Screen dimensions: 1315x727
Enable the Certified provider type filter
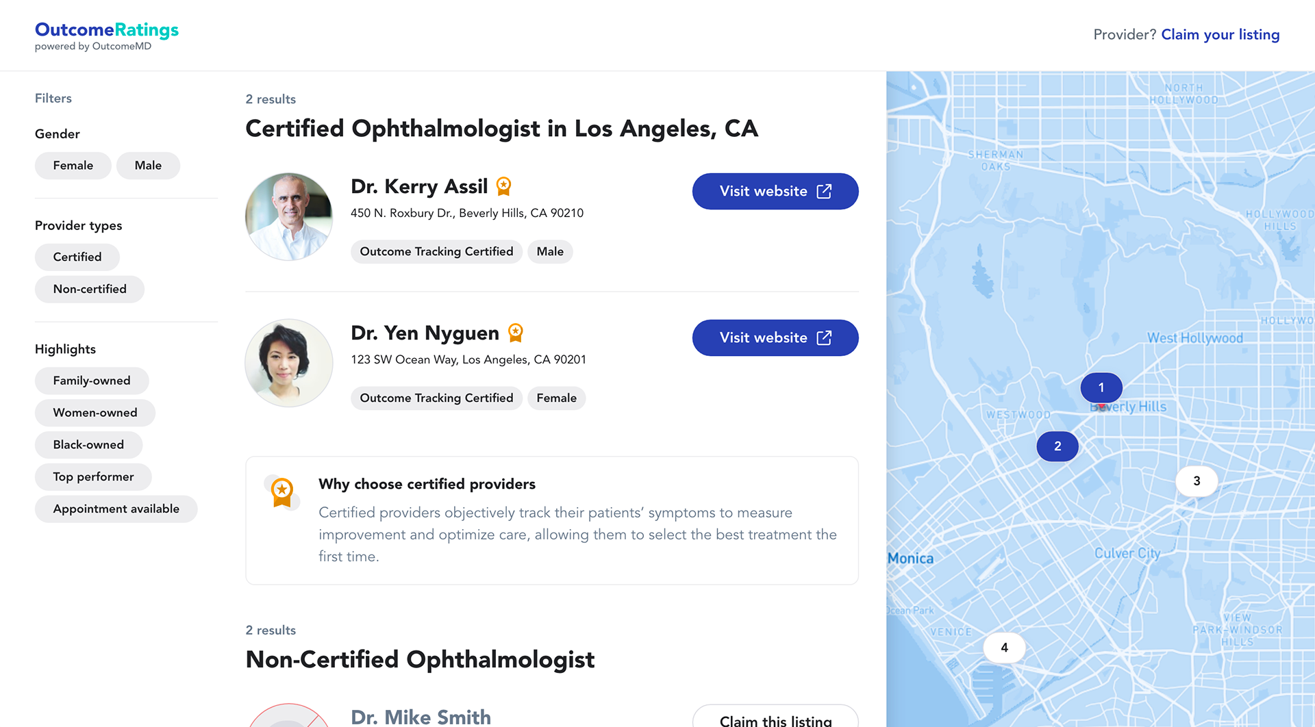pyautogui.click(x=77, y=257)
